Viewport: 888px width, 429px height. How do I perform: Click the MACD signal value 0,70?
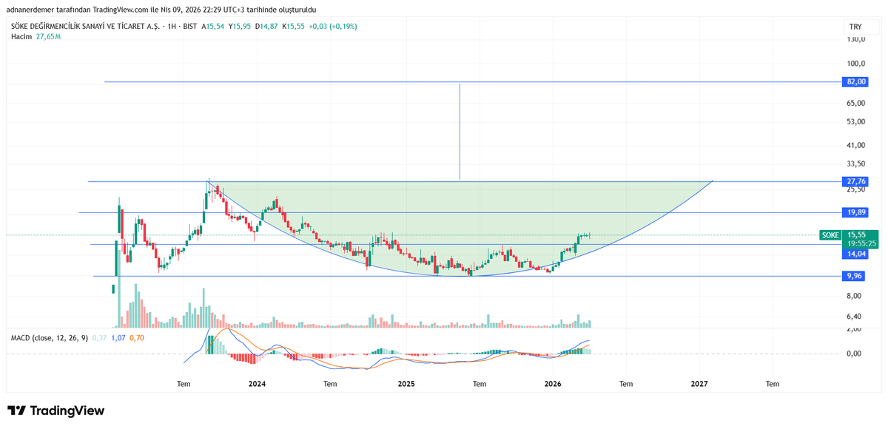136,337
